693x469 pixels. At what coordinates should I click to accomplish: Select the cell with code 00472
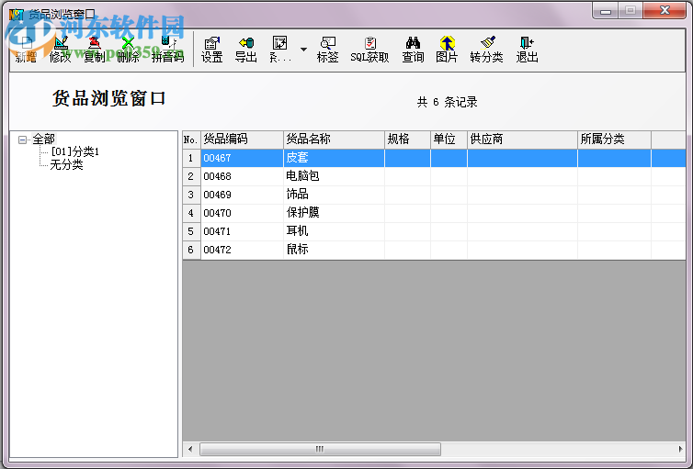(242, 251)
